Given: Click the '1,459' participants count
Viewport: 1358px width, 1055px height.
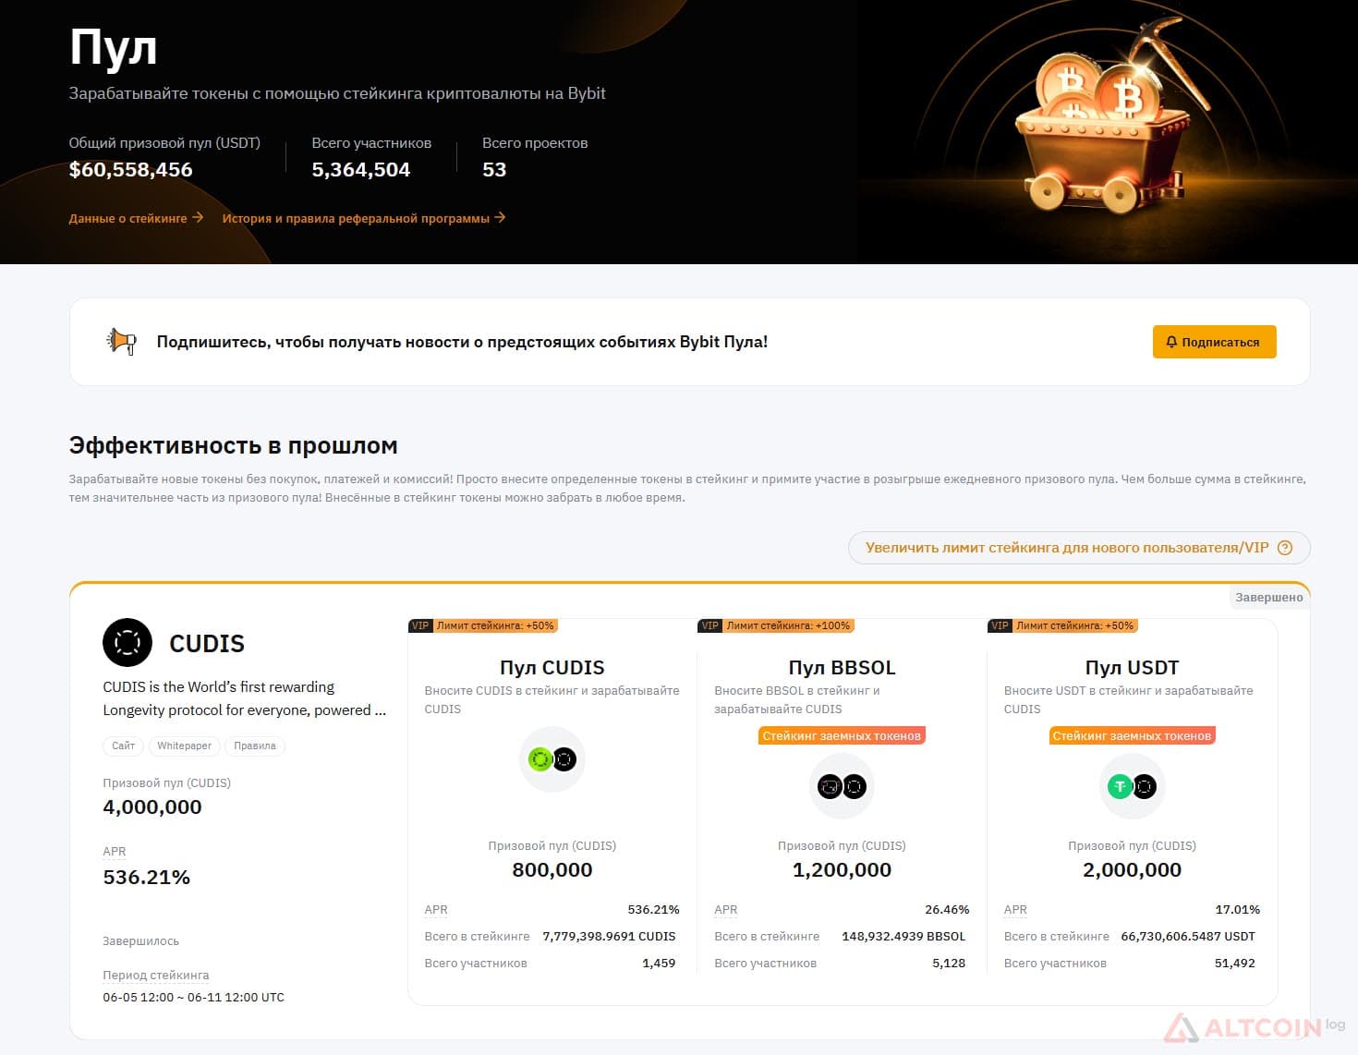Looking at the screenshot, I should pos(659,963).
